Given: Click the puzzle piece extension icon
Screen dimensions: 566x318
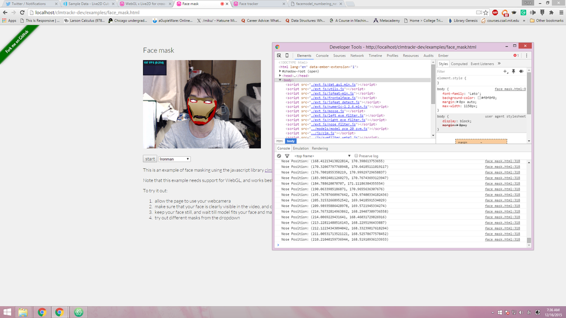Looking at the screenshot, I should pyautogui.click(x=551, y=12).
